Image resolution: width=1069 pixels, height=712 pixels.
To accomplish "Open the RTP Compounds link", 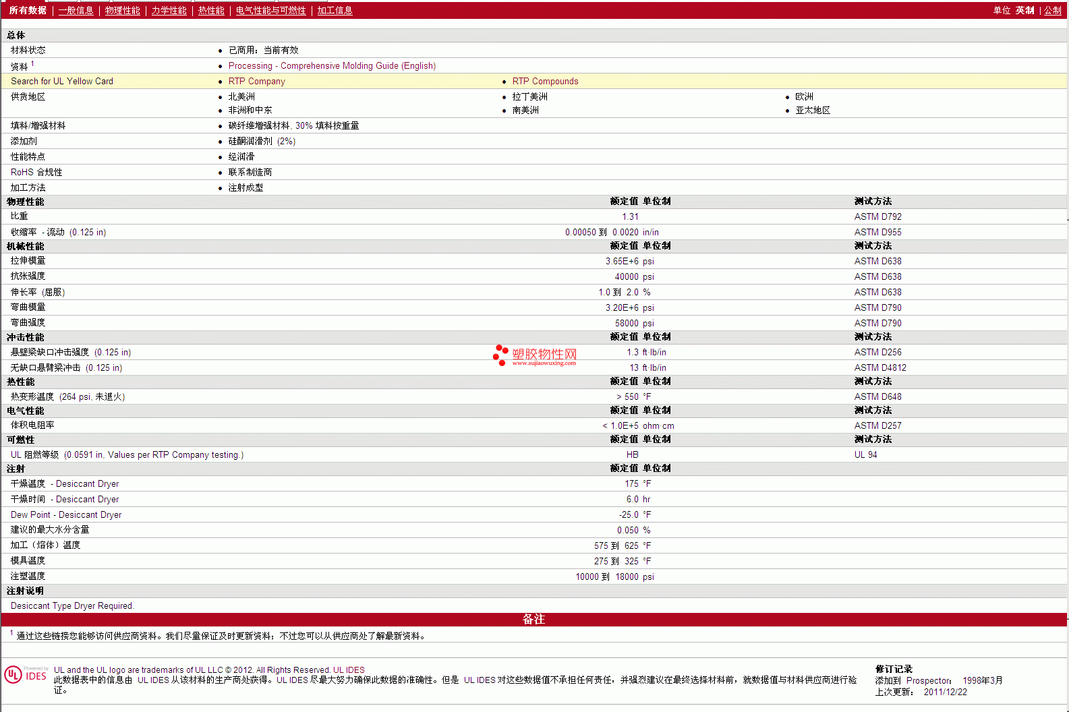I will point(545,82).
